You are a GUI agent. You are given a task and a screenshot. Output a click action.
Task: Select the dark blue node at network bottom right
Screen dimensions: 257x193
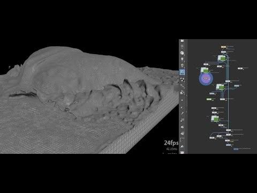236,149
